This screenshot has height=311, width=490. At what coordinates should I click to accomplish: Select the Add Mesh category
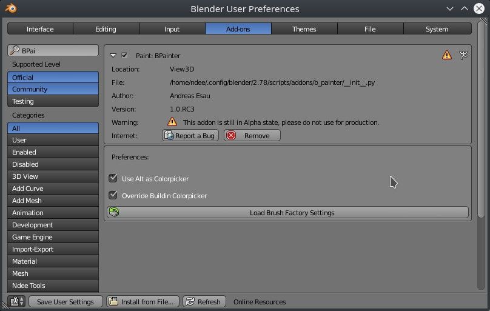[x=53, y=201]
